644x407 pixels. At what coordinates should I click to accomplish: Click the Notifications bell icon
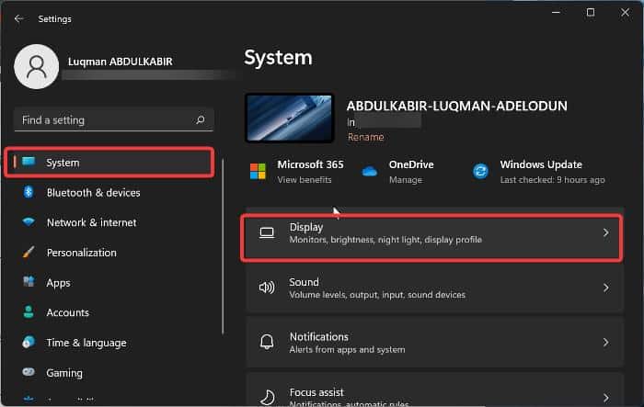click(267, 342)
